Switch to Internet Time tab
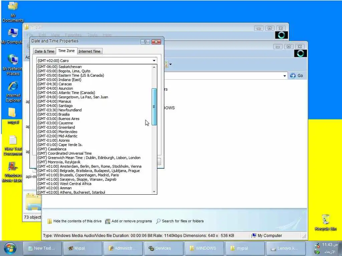342x256 pixels. click(x=90, y=51)
